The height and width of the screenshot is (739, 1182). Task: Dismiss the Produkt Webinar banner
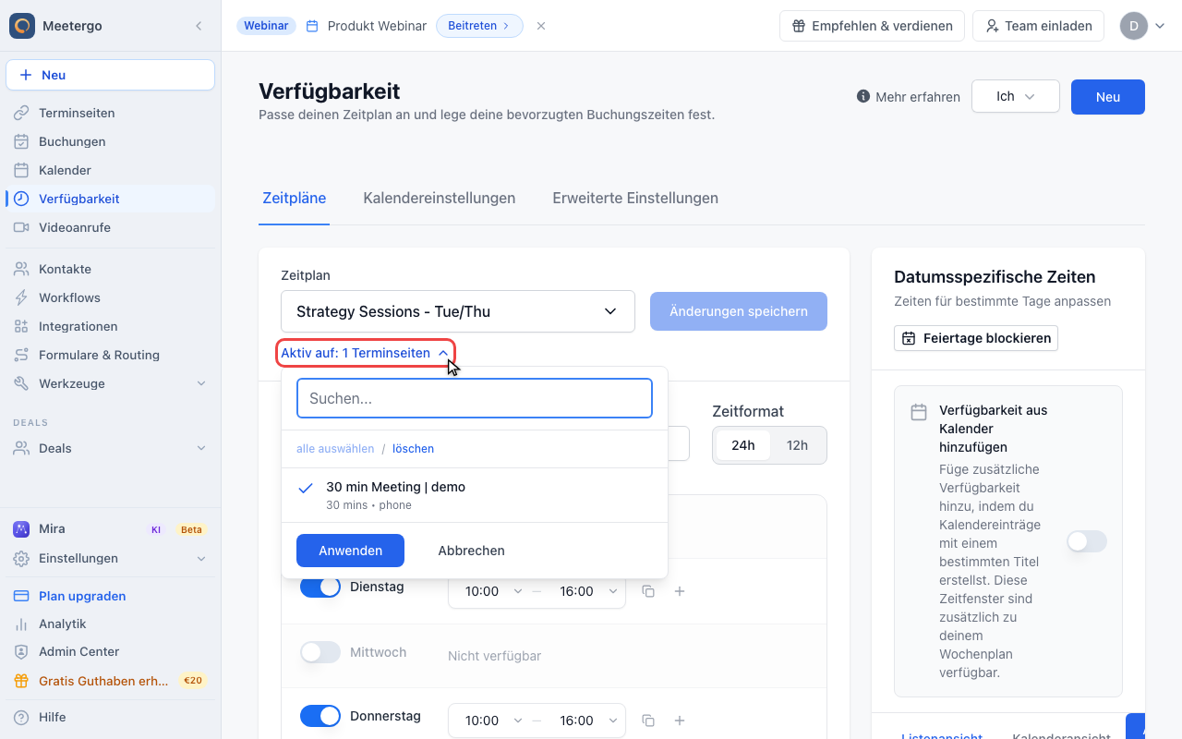click(x=541, y=26)
